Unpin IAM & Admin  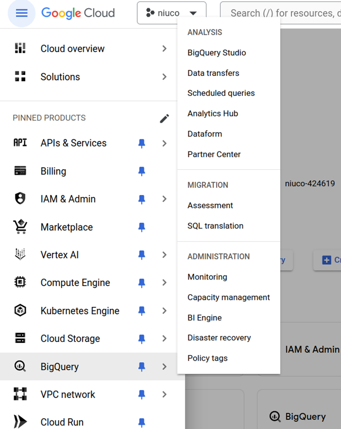[x=142, y=199]
